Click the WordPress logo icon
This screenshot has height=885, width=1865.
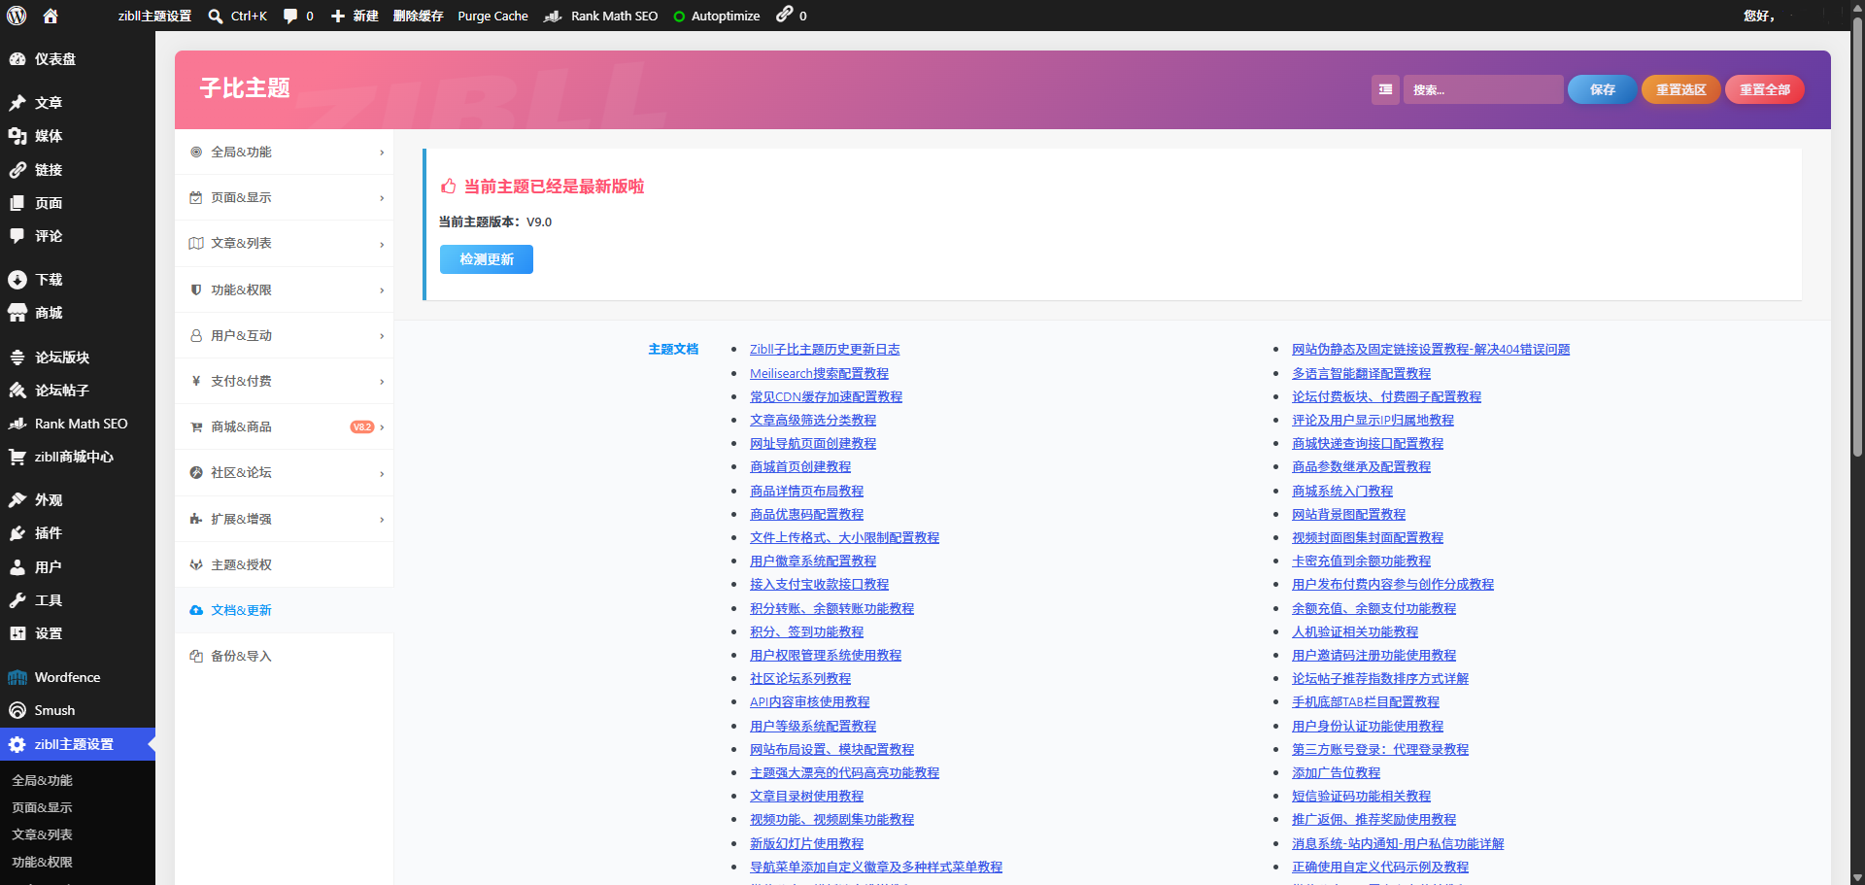point(17,16)
